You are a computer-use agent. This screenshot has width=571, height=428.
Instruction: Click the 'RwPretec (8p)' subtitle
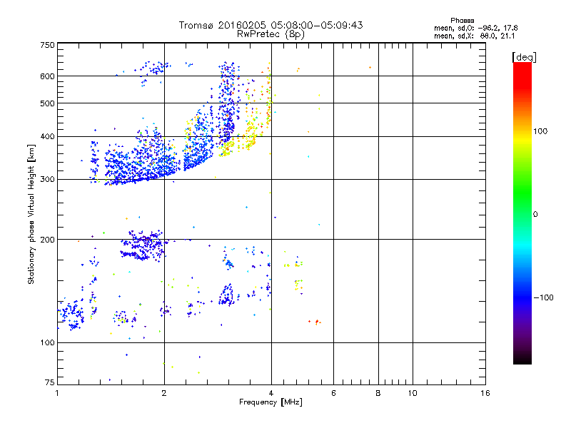tap(271, 34)
